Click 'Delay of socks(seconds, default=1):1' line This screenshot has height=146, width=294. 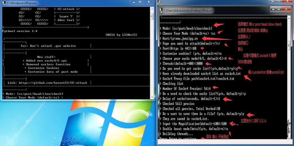pos(190,99)
